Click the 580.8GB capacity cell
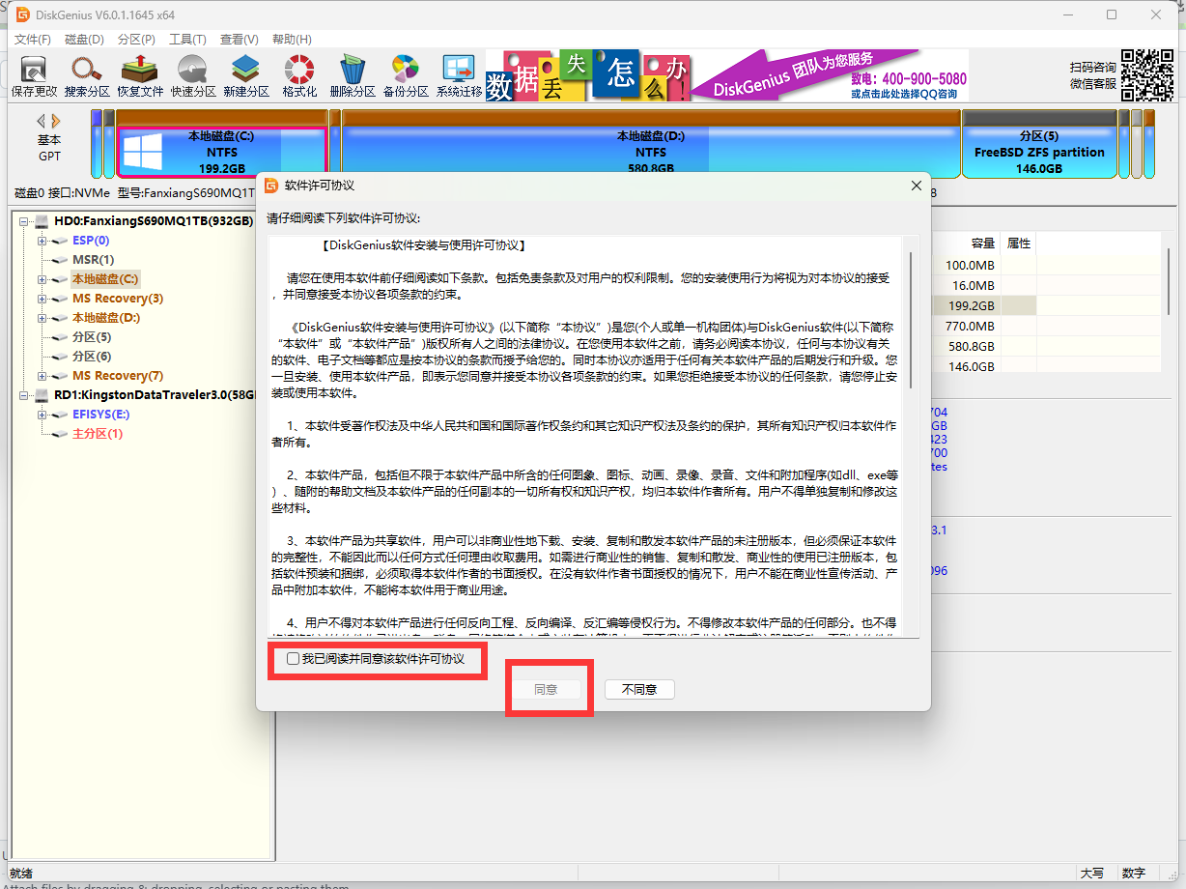The height and width of the screenshot is (889, 1186). [x=971, y=346]
